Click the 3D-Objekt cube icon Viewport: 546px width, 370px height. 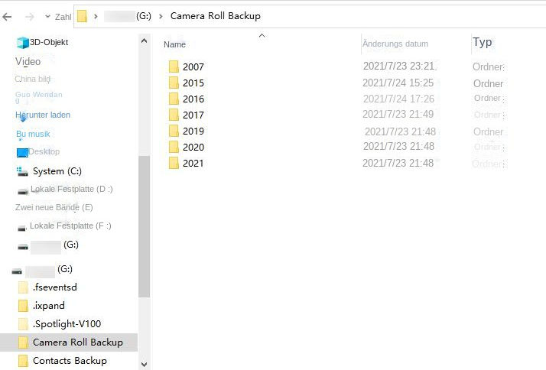(x=23, y=43)
